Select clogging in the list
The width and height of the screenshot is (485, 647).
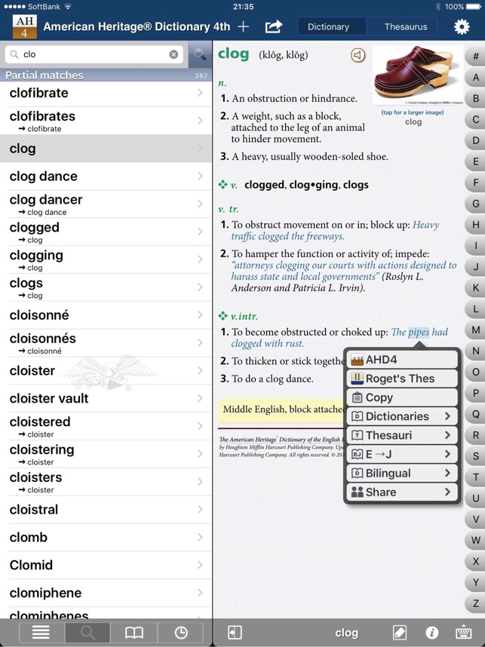(106, 259)
